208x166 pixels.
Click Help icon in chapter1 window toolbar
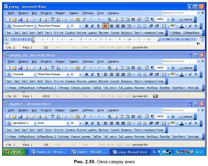[173, 117]
